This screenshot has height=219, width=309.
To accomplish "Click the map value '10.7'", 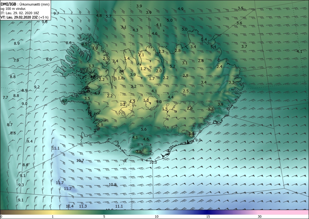I will [80, 161].
